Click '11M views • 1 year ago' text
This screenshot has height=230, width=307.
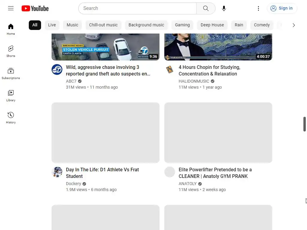tap(200, 87)
